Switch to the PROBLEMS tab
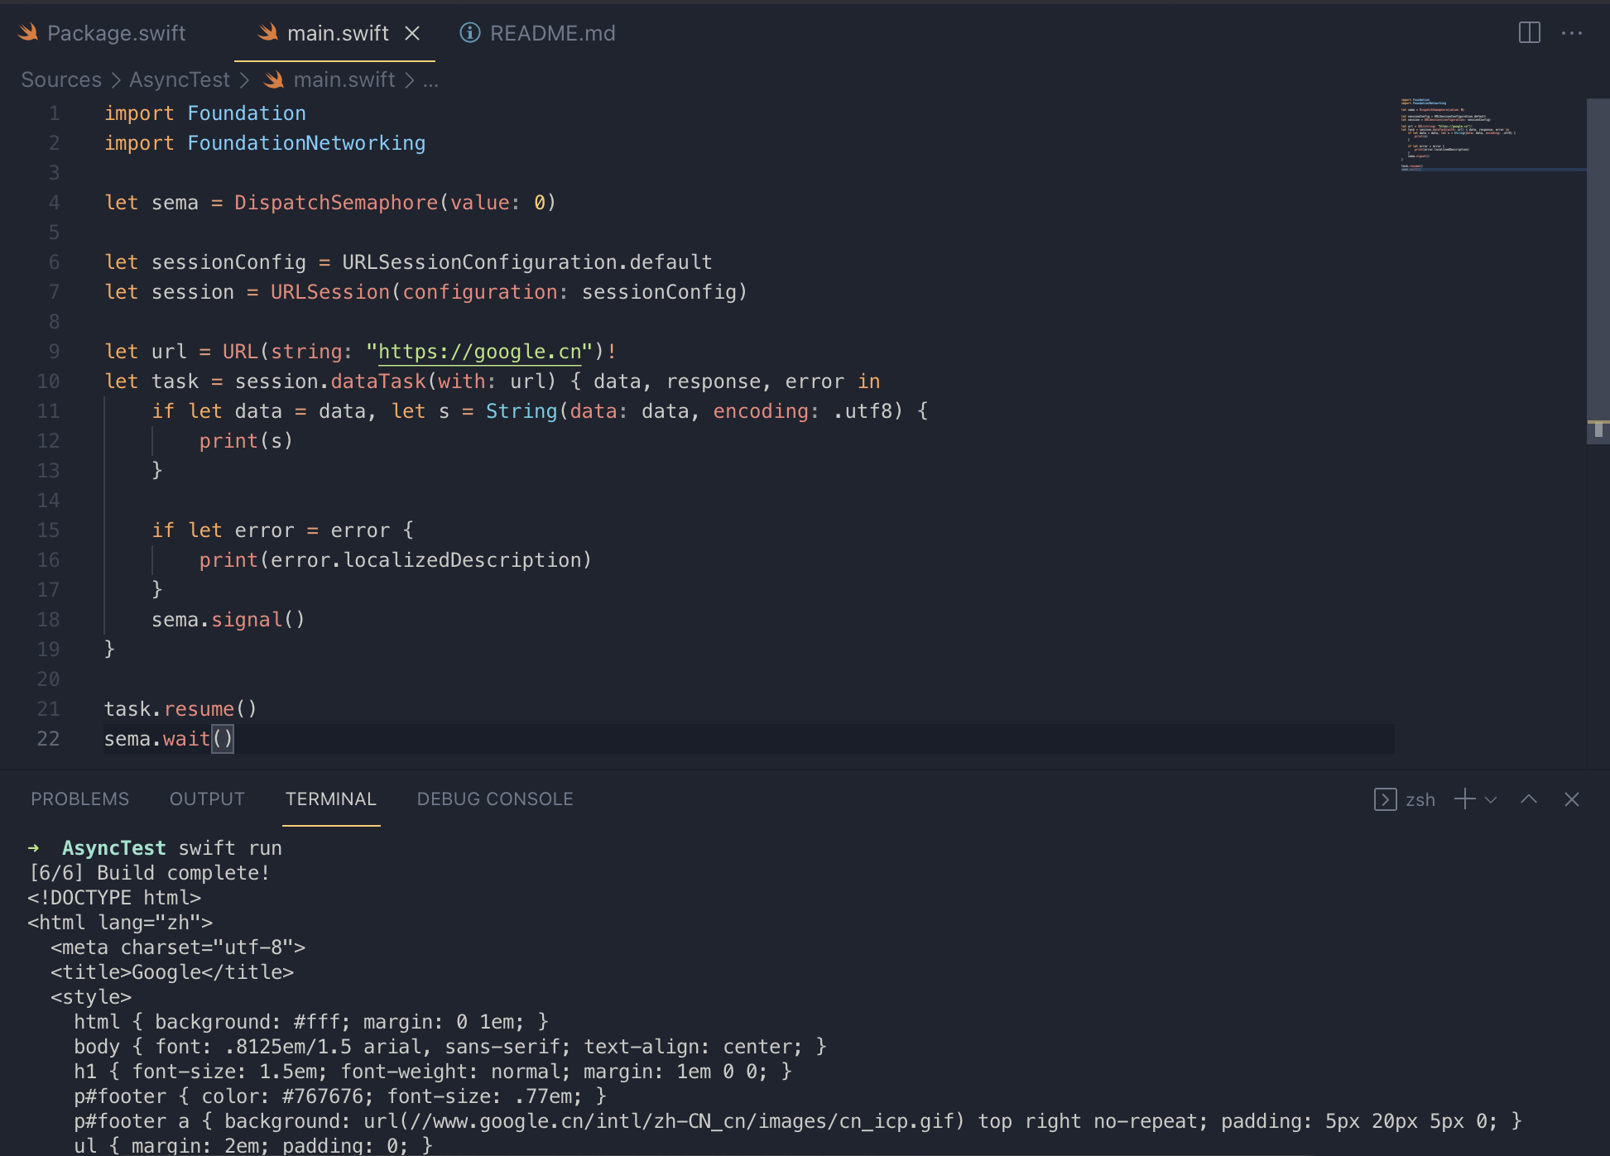 coord(79,799)
